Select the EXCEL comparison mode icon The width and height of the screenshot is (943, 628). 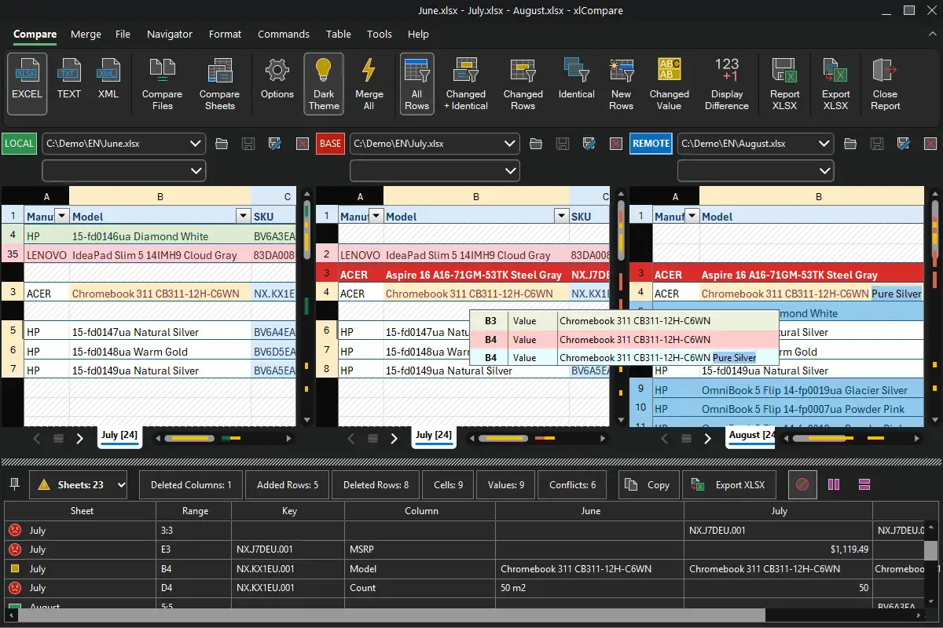tap(27, 82)
